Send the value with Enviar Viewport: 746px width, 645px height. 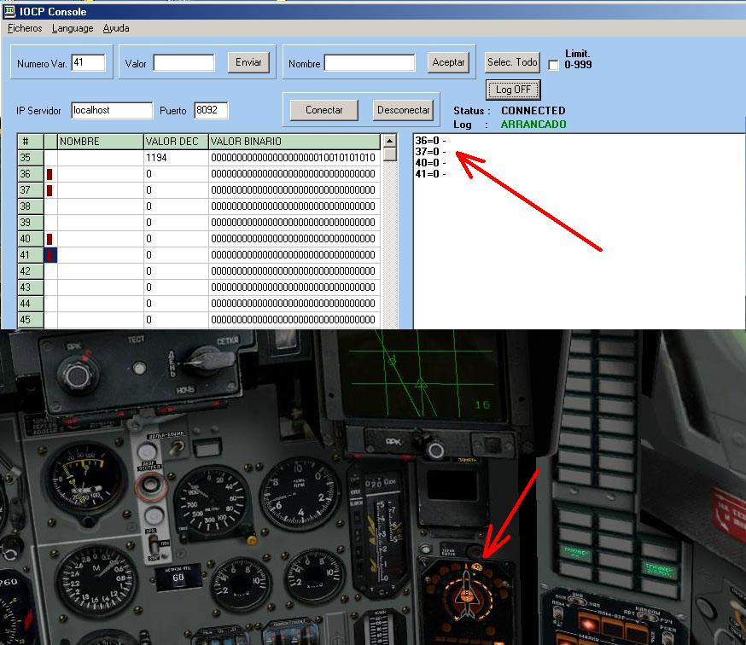[248, 62]
